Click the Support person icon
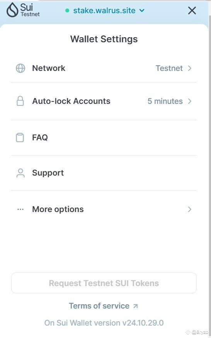This screenshot has height=338, width=211. tap(20, 173)
